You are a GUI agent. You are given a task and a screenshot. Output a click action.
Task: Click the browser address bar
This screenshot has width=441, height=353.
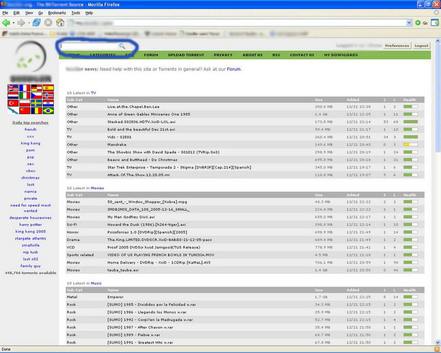click(x=236, y=23)
